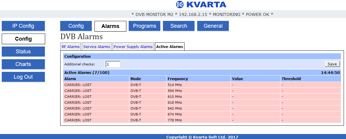Select the Active Alarms tab
This screenshot has height=139, width=346.
pos(170,47)
